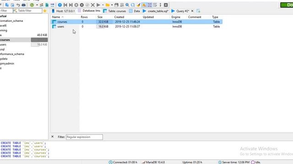Open the Run options dropdown arrow
Screen dimensions: 293x164
point(103,5)
